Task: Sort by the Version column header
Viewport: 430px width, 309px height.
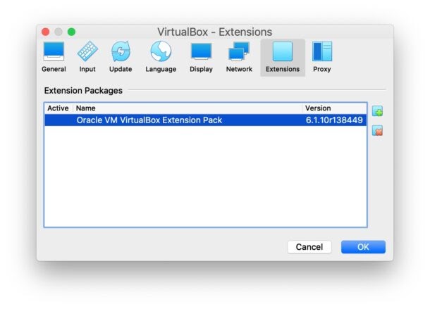Action: point(334,108)
